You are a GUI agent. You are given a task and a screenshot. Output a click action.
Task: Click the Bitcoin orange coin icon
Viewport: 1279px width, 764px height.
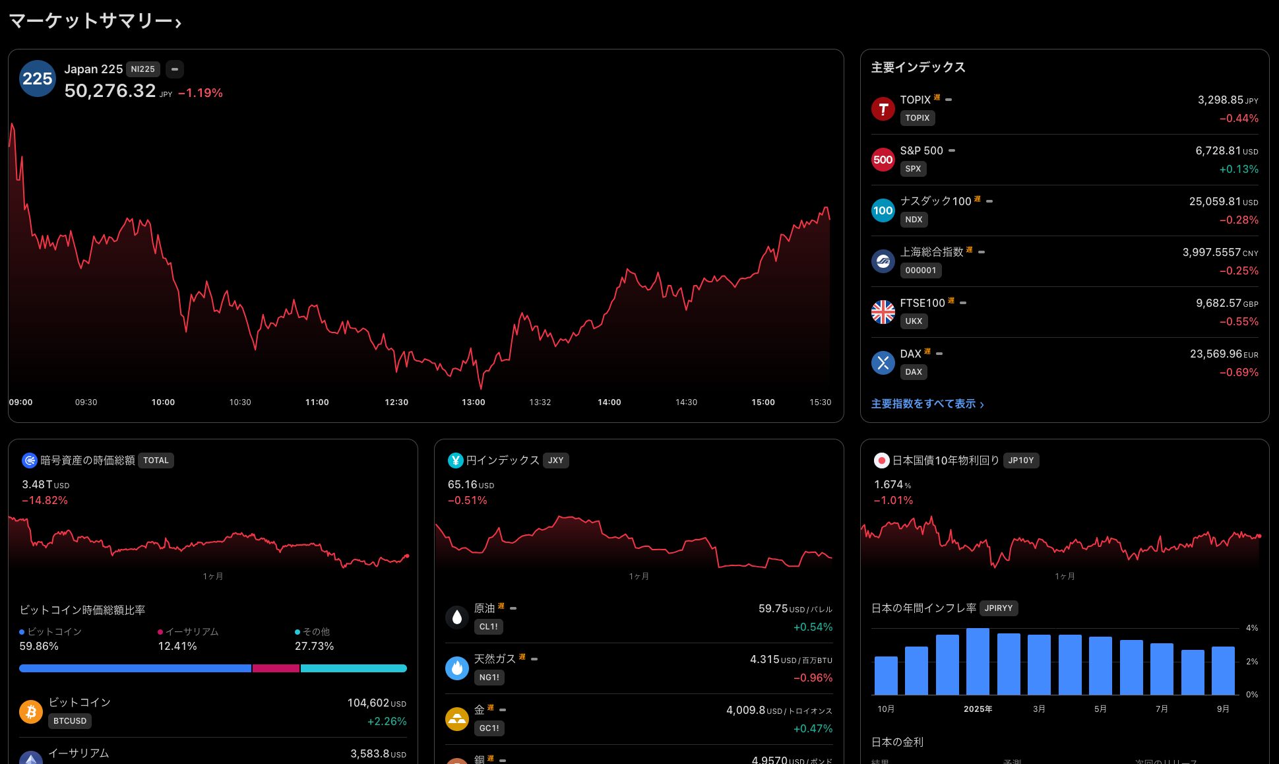31,711
